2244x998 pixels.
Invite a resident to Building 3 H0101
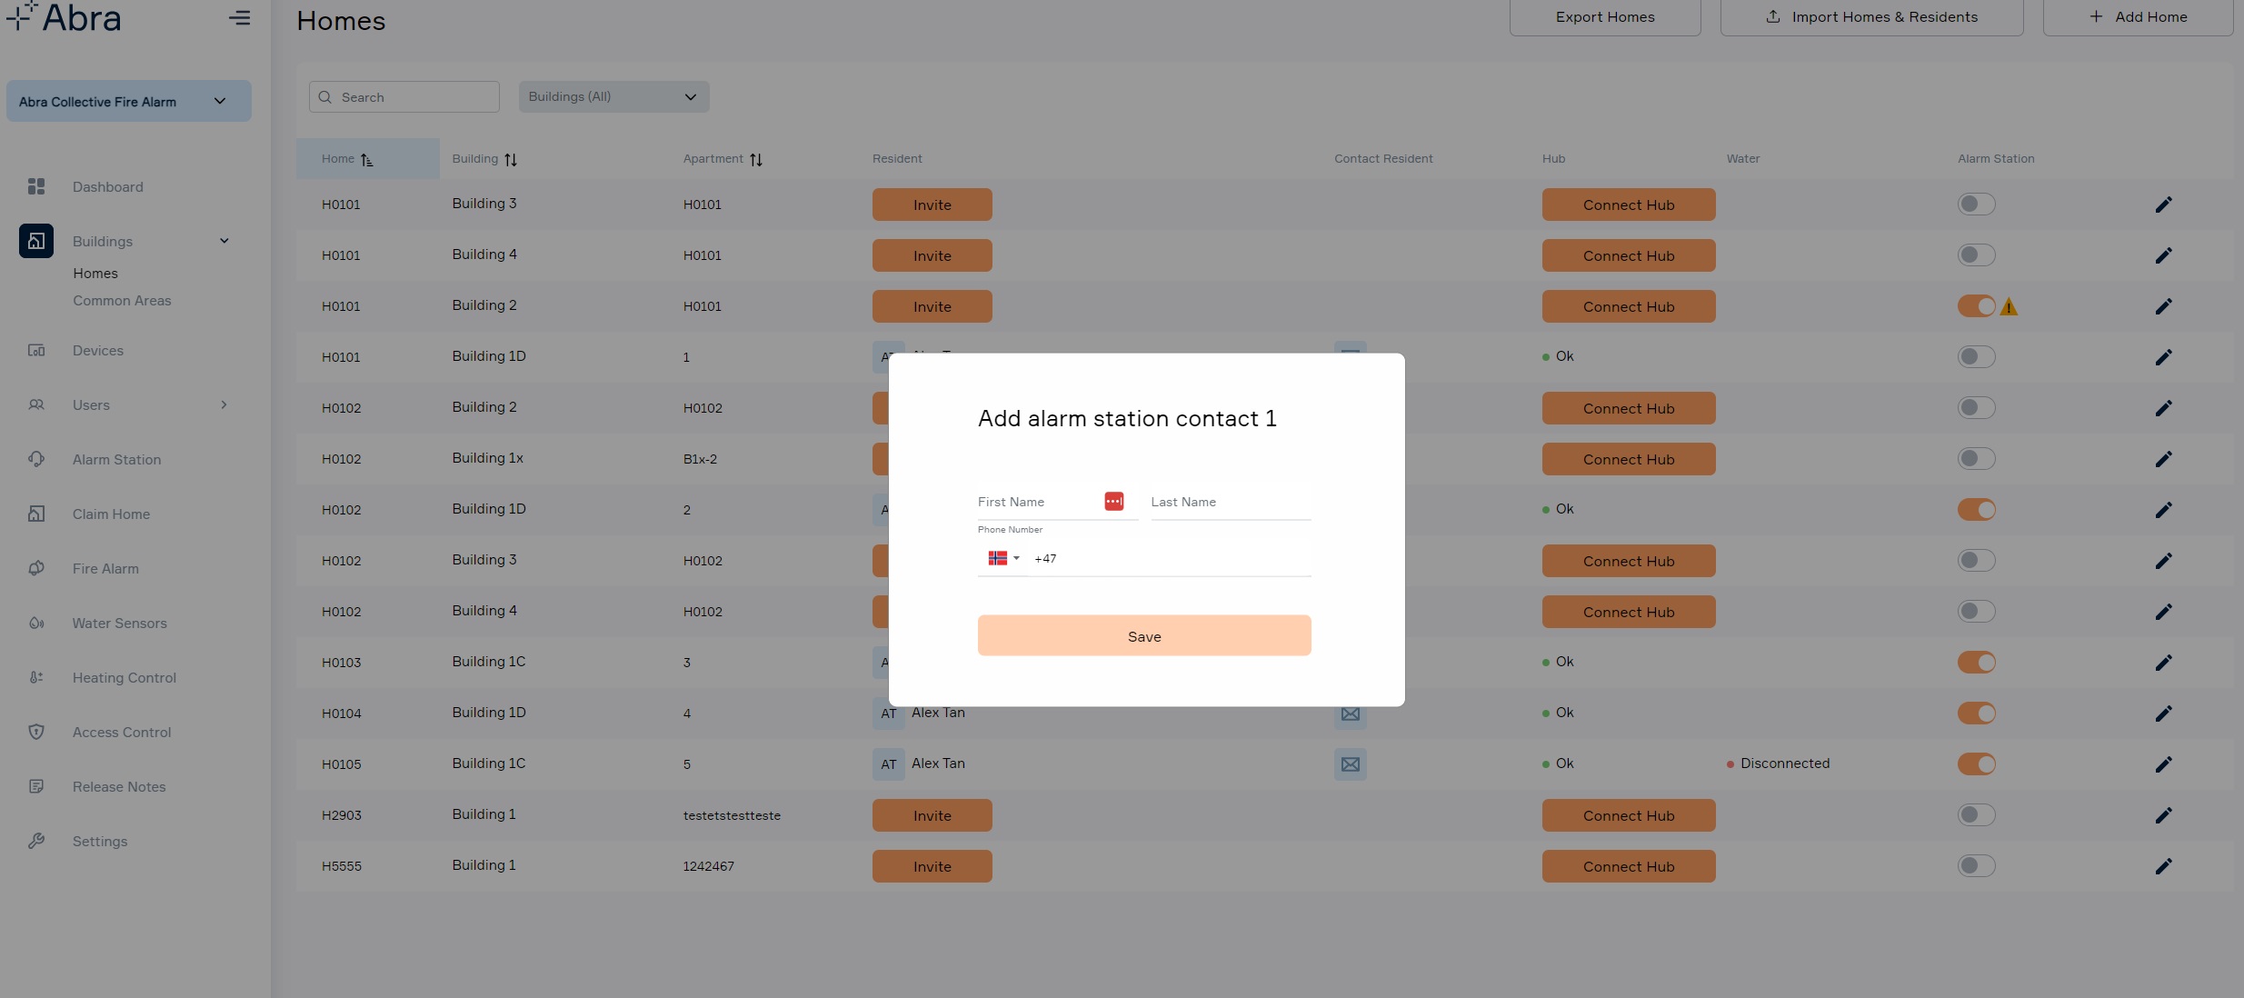(933, 205)
